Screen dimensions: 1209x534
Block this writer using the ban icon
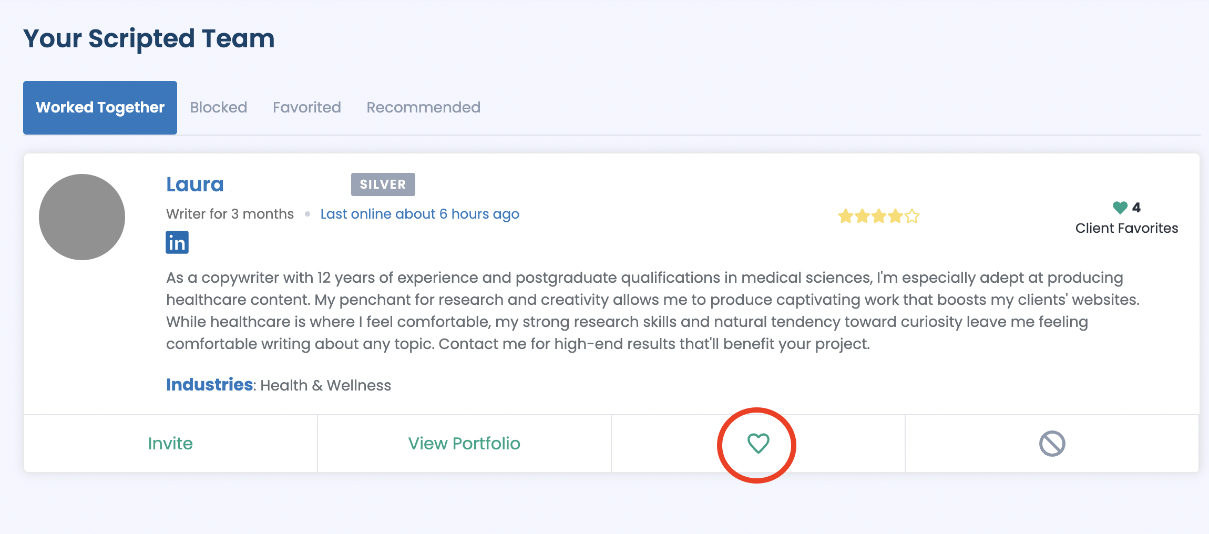pyautogui.click(x=1052, y=444)
